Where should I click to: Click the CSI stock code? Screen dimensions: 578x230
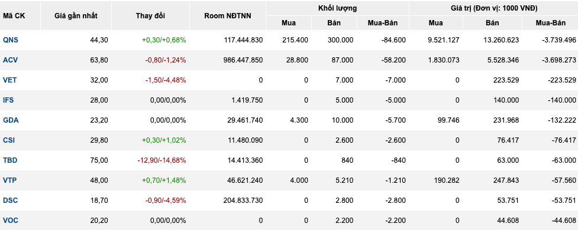(9, 140)
